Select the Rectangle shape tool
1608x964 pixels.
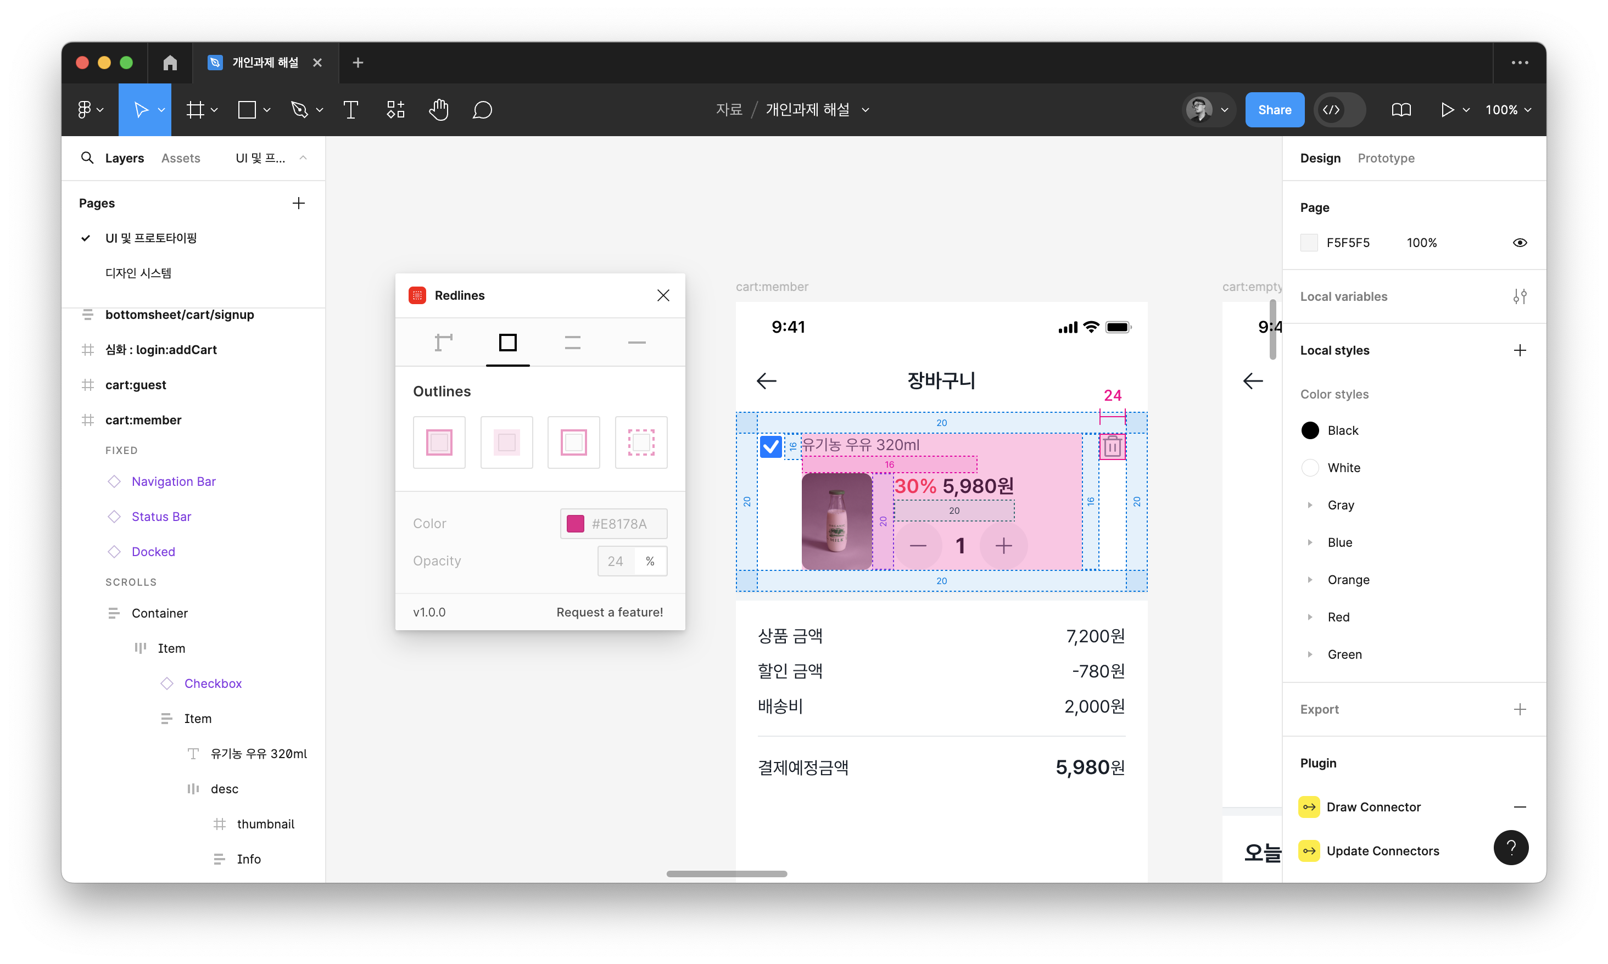pyautogui.click(x=247, y=110)
